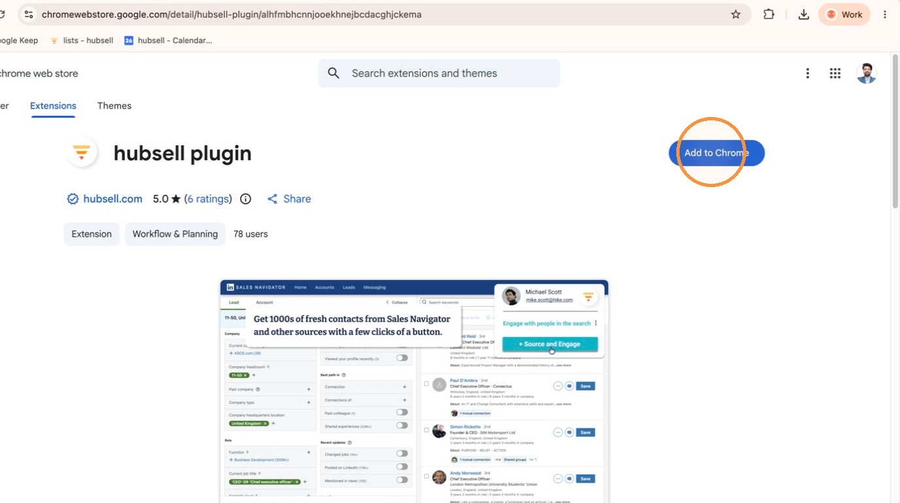Click the verified publisher badge icon
This screenshot has width=900, height=503.
[73, 199]
